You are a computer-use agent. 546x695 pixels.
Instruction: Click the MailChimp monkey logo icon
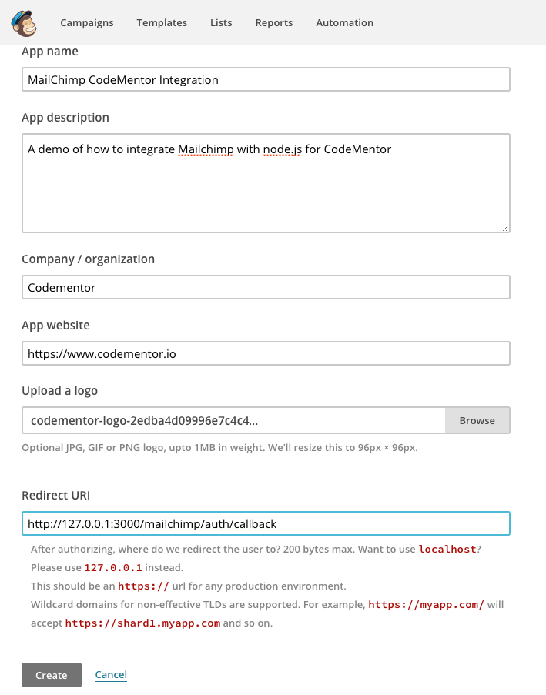(x=24, y=22)
